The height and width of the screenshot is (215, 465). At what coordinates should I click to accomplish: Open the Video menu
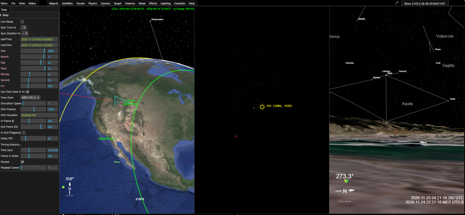(32, 3)
